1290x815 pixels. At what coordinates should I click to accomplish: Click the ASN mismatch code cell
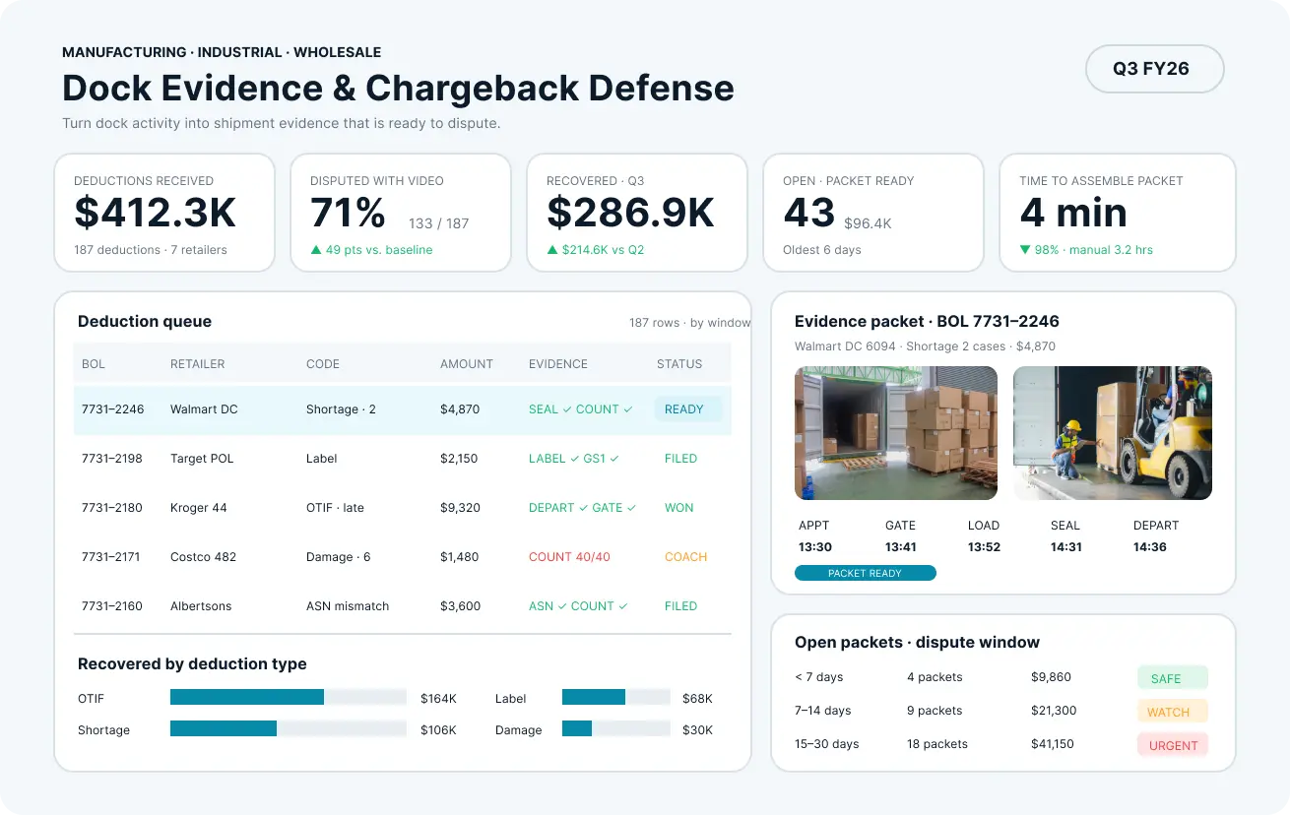coord(348,606)
